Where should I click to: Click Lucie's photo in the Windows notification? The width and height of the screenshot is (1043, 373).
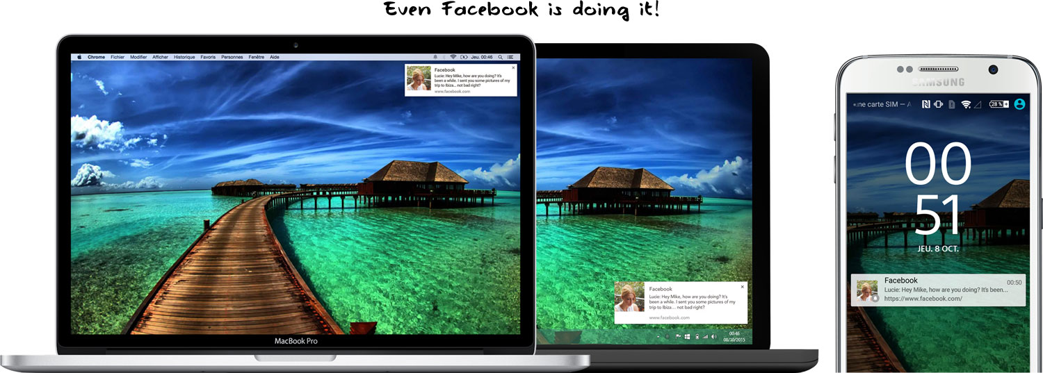pyautogui.click(x=630, y=297)
